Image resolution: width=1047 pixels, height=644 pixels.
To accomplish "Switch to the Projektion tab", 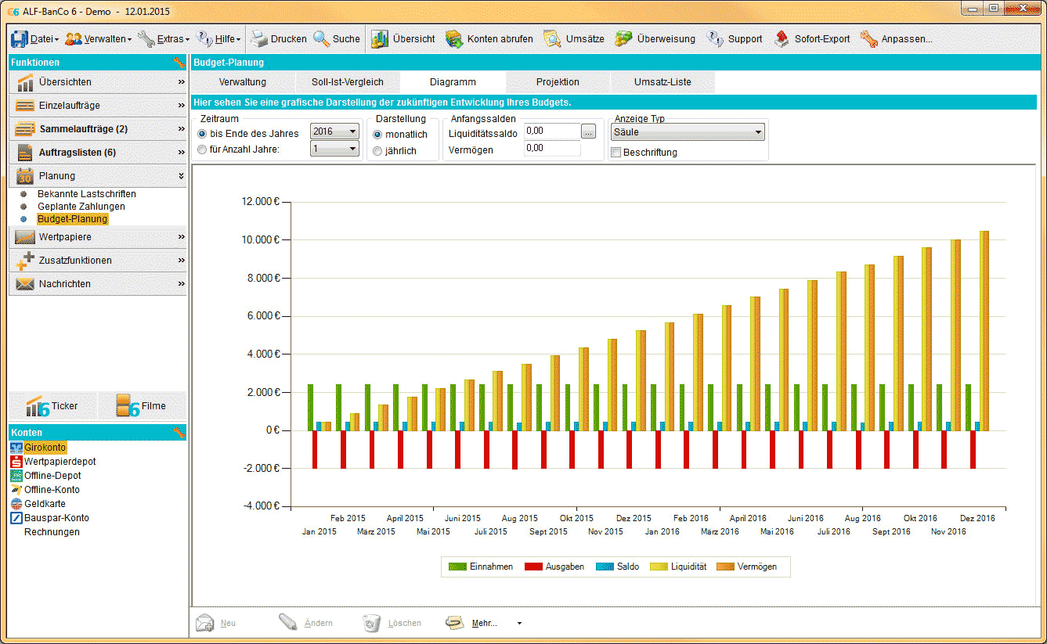I will point(558,82).
